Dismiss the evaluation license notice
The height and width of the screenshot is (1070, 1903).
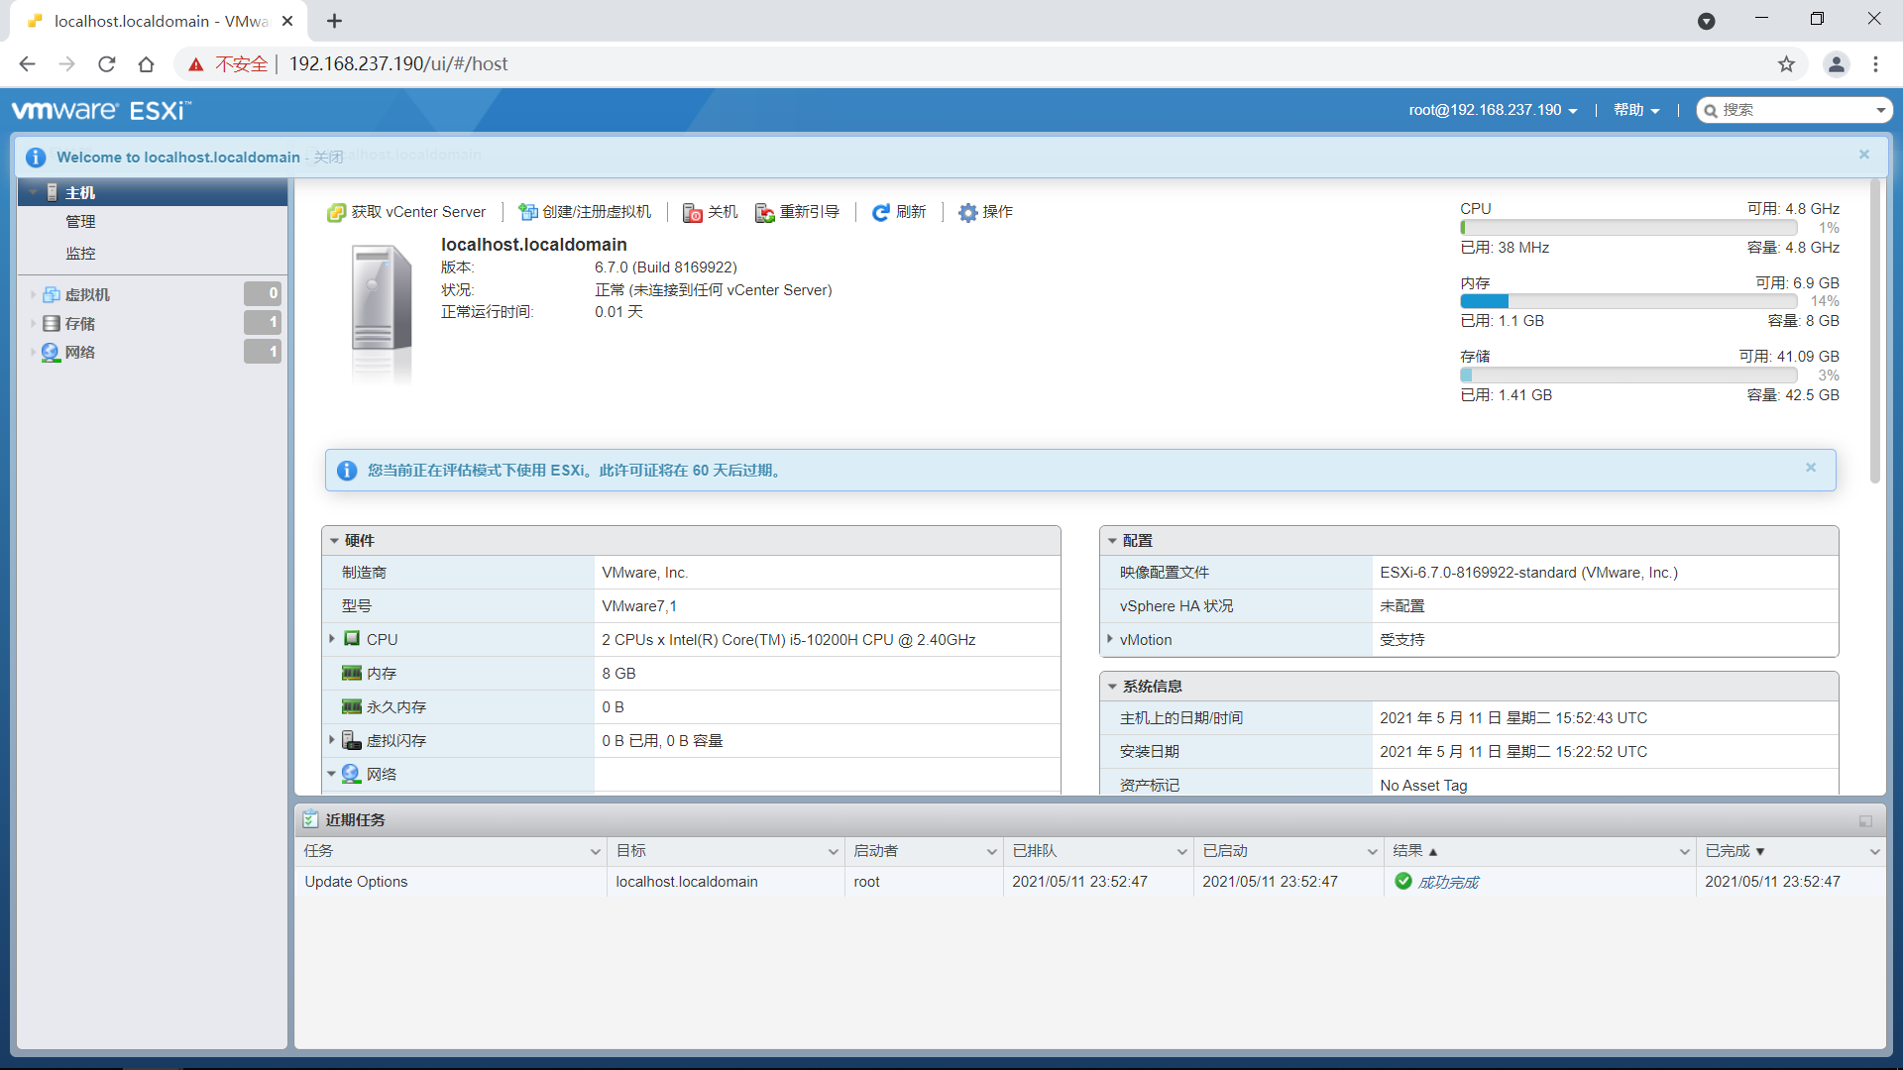tap(1811, 468)
